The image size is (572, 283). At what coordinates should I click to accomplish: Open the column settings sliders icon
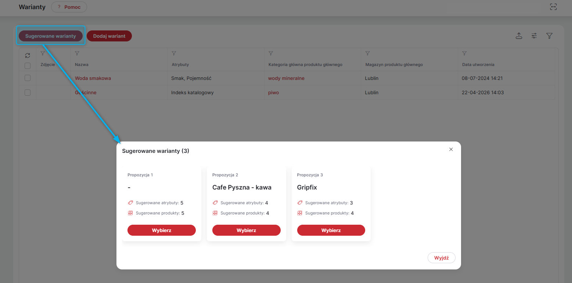[x=534, y=36]
